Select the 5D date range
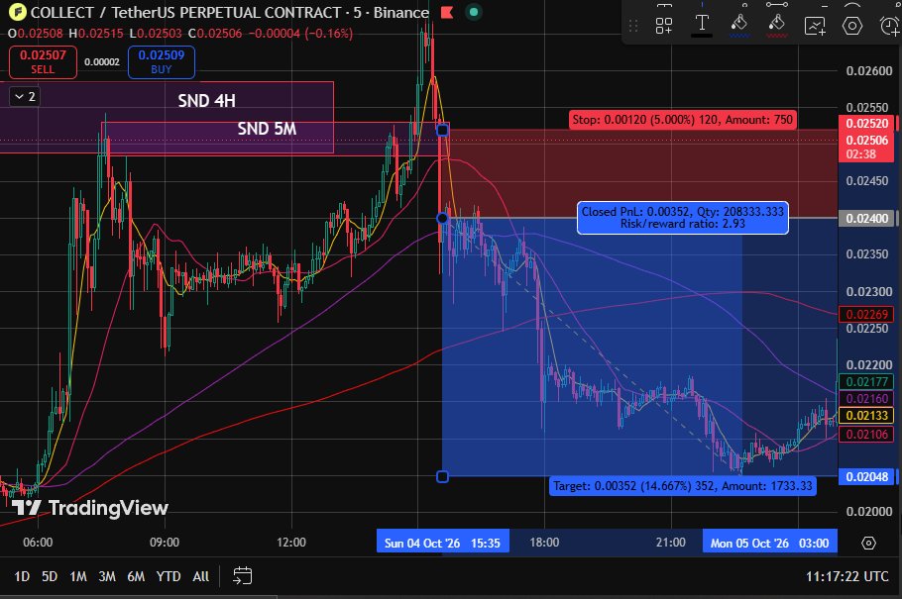This screenshot has height=599, width=902. pos(50,576)
